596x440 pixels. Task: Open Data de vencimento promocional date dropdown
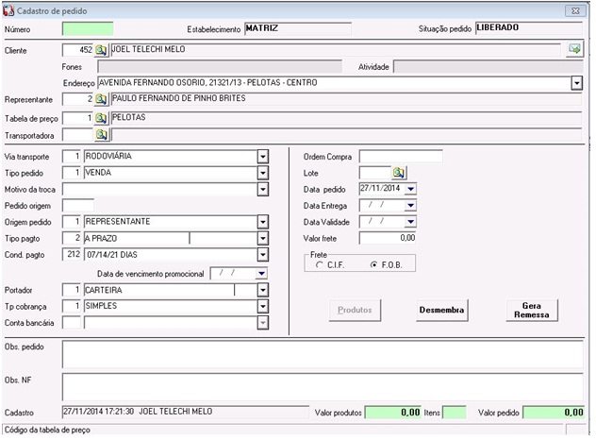(261, 273)
